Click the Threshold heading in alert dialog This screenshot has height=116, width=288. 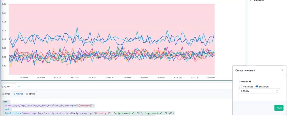point(245,82)
